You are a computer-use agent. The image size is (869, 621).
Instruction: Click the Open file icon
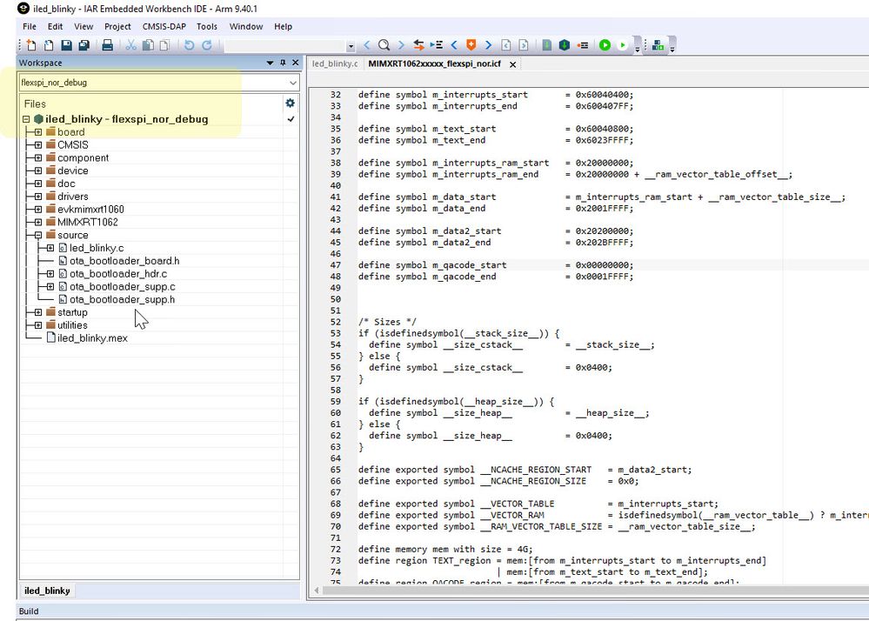[x=49, y=45]
